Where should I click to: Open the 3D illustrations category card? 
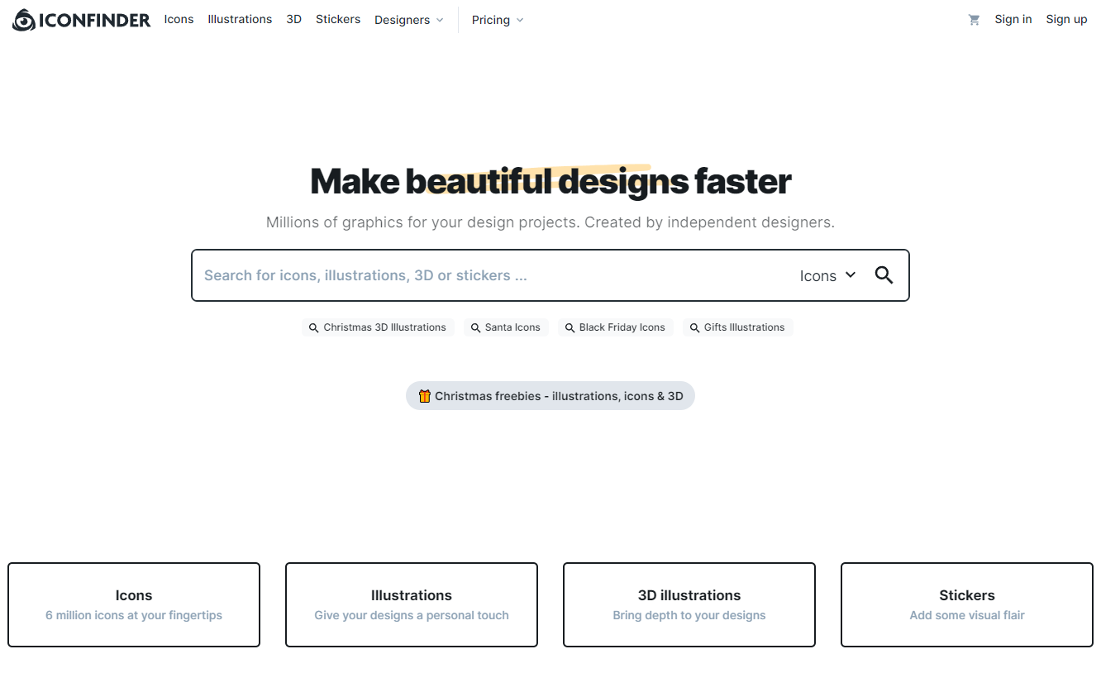(689, 604)
